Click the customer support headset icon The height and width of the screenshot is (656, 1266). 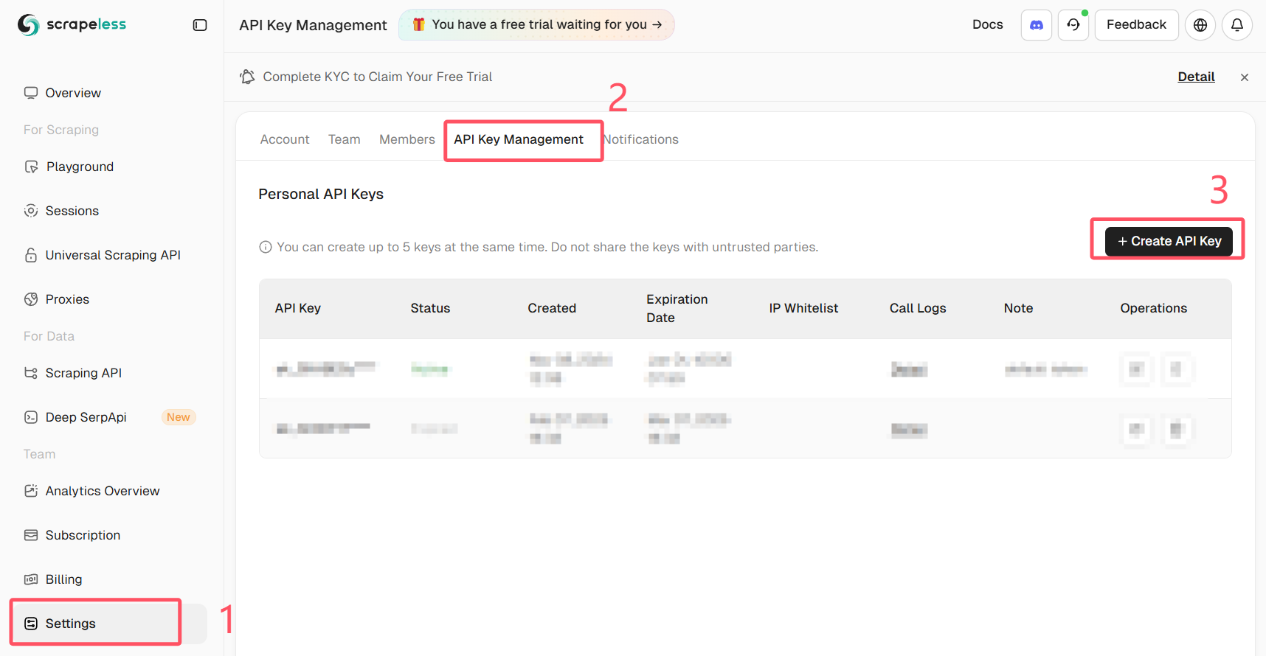1073,25
